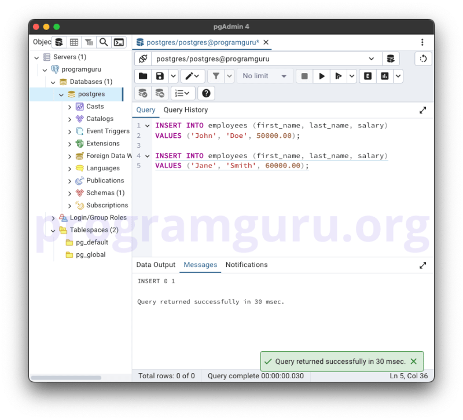This screenshot has height=420, width=463.
Task: Switch to the Query tab
Action: coord(146,110)
